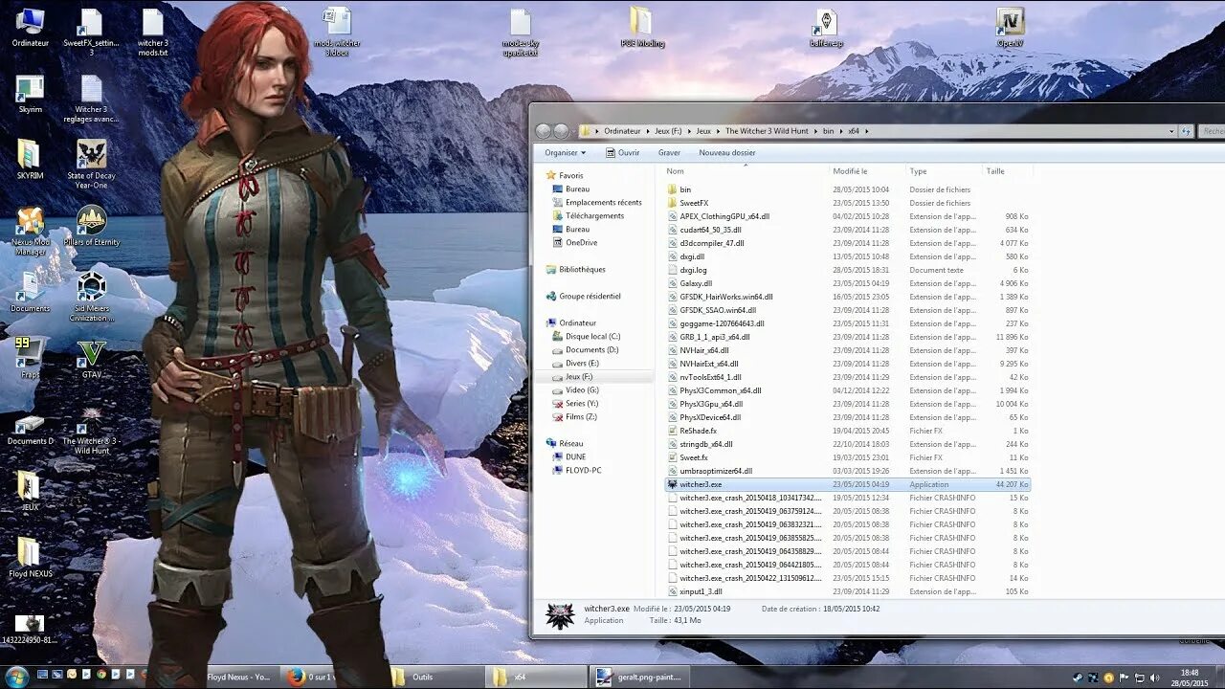The width and height of the screenshot is (1225, 689).
Task: Navigate to Ordinateur in the address breadcrumb
Action: pyautogui.click(x=622, y=131)
